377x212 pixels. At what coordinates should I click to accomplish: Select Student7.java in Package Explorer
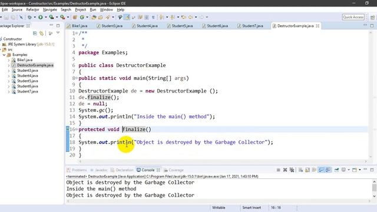(x=28, y=91)
